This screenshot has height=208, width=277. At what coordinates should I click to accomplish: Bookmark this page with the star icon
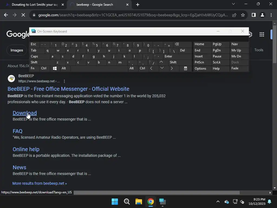(x=243, y=15)
